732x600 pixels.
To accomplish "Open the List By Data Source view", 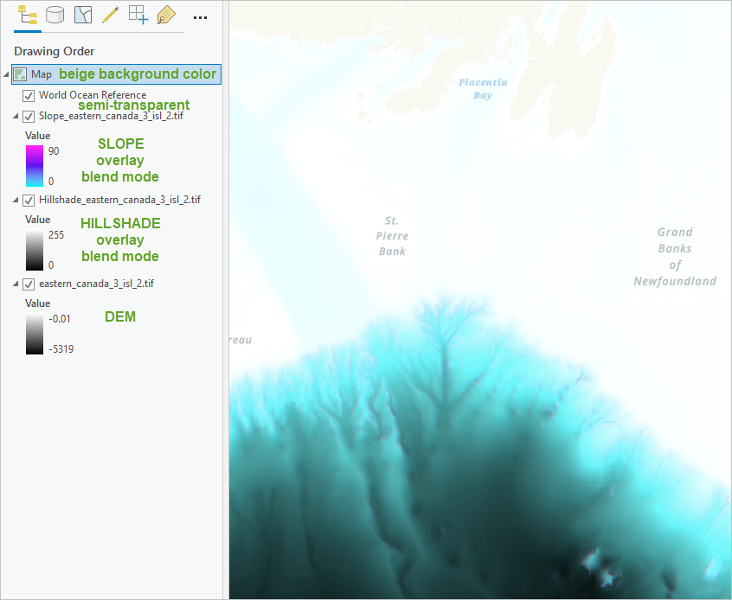I will 54,15.
